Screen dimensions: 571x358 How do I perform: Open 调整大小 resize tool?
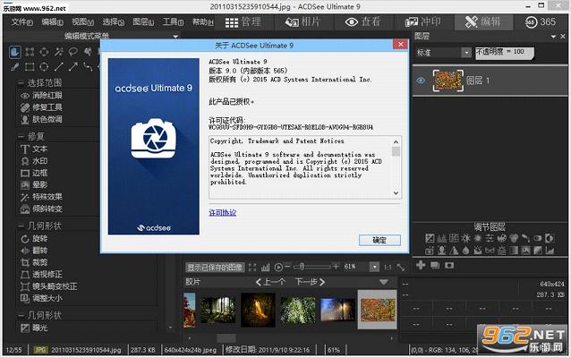[x=41, y=298]
